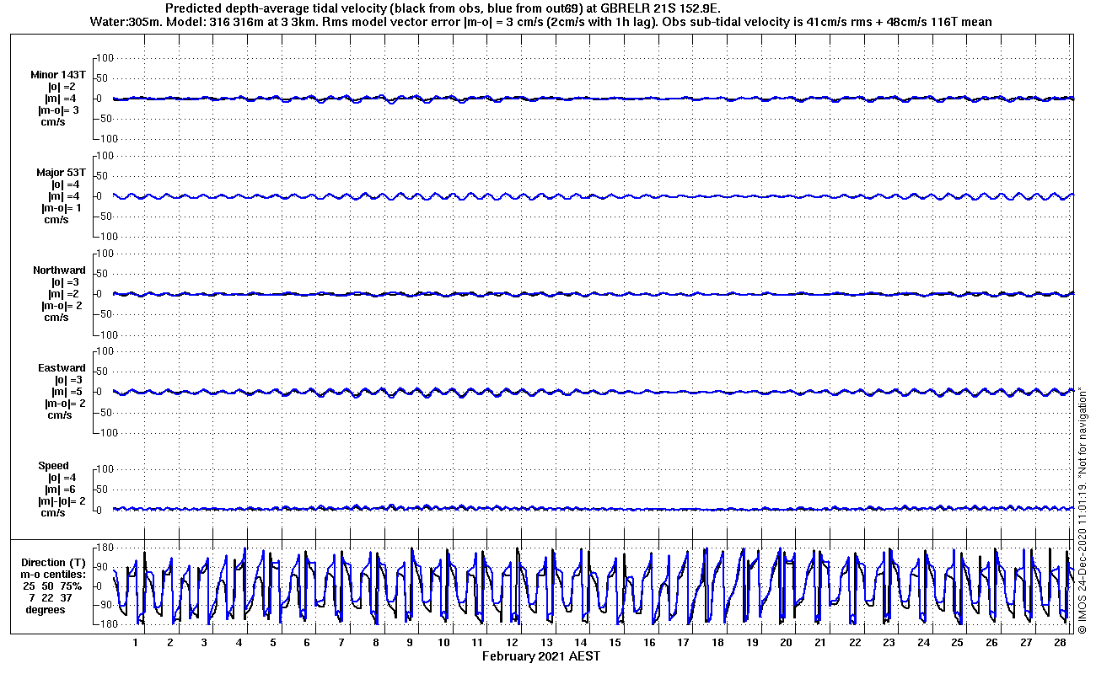1096x674 pixels.
Task: Click day label '13' on the date axis
Action: click(x=546, y=643)
